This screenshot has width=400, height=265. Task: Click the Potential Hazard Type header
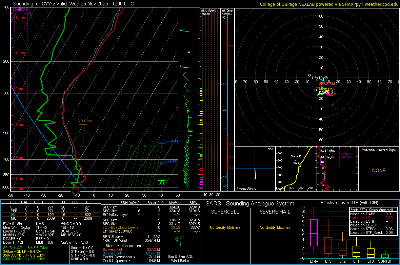(379, 150)
